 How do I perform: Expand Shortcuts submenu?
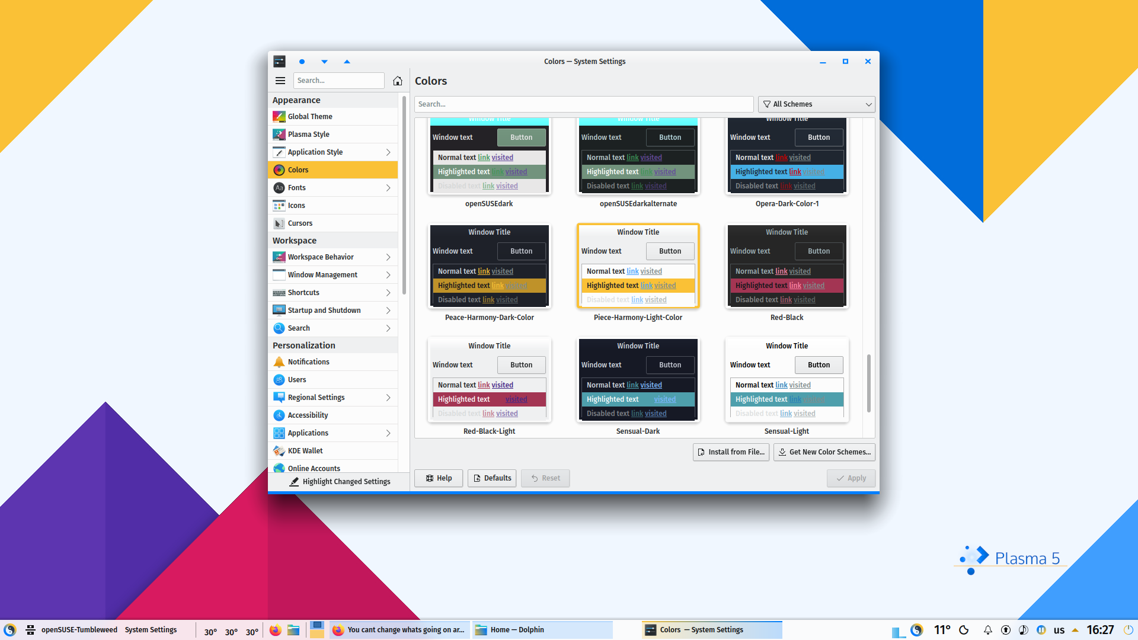(388, 293)
